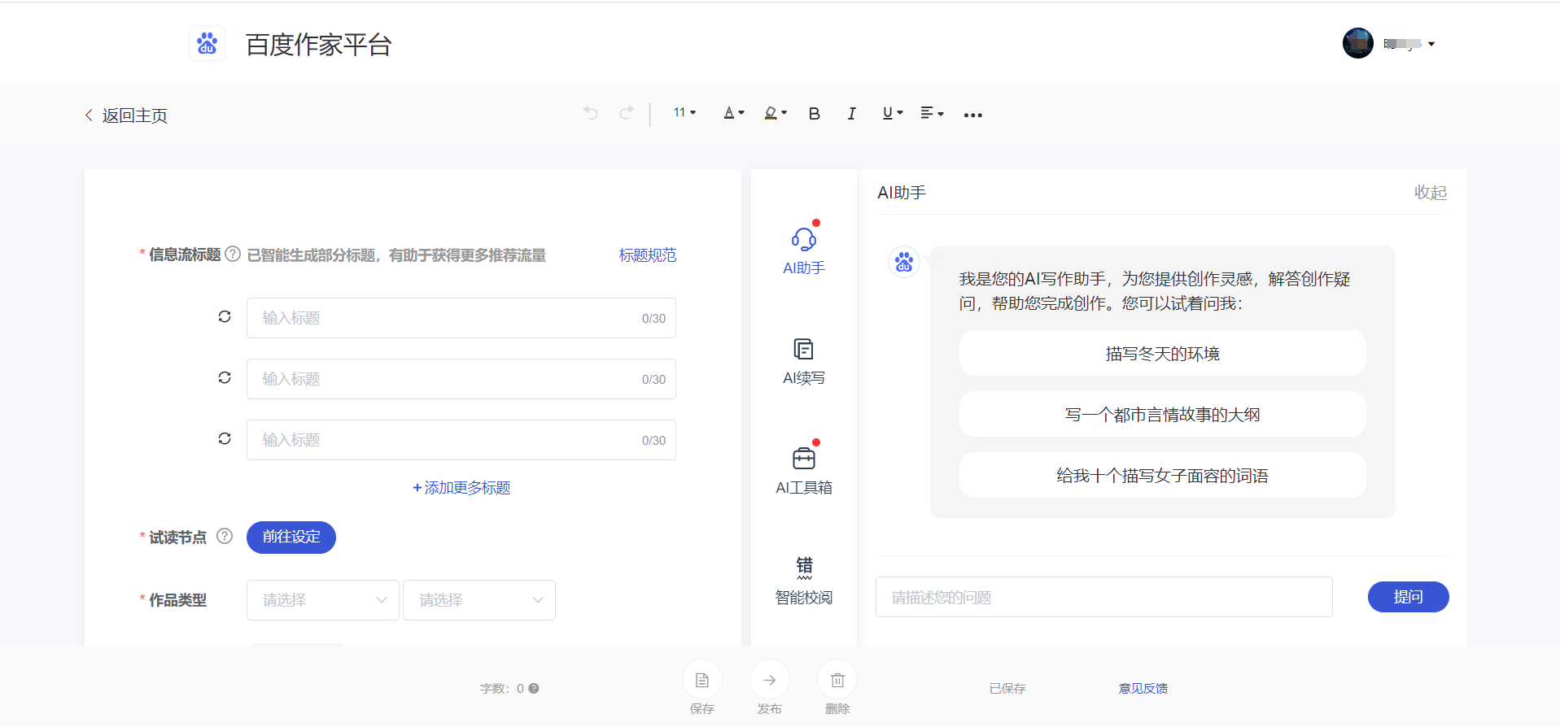Screen dimensions: 1560x727
Task: Click the 添加更多标题 link
Action: coord(461,488)
